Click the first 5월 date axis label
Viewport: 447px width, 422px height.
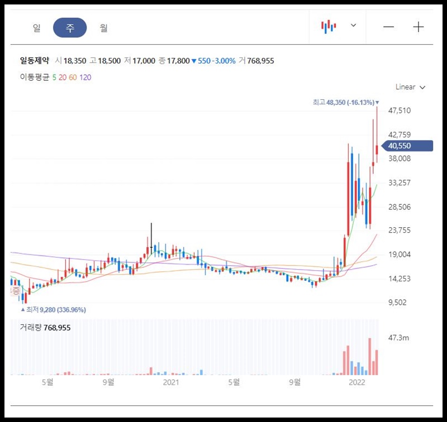47,382
